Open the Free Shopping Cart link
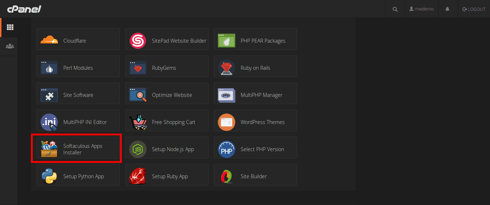The width and height of the screenshot is (490, 205). tap(174, 122)
